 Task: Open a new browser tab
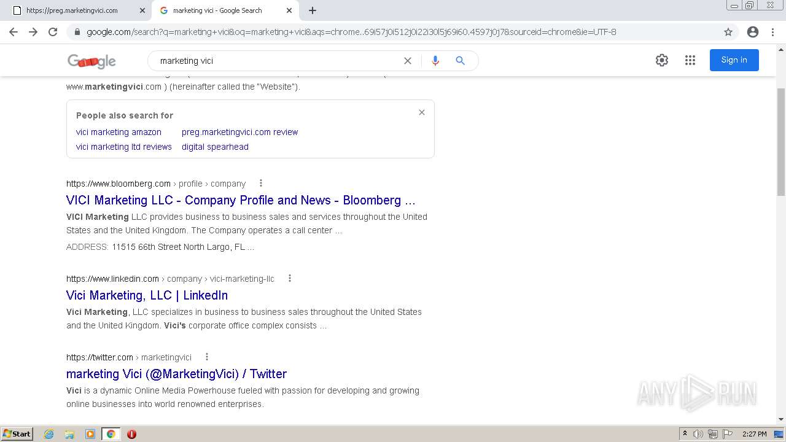pyautogui.click(x=313, y=10)
